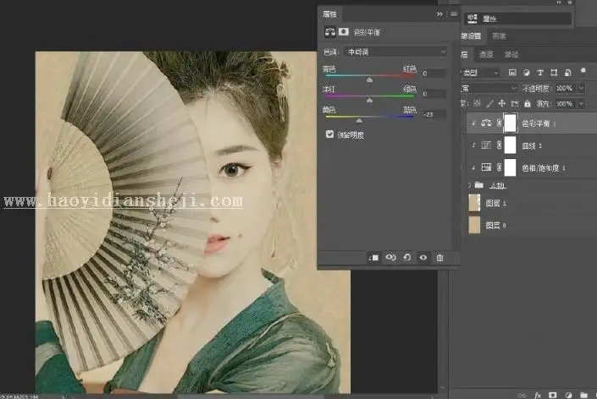Viewport: 597px width, 399px height.
Task: Collapse the Properties panel with the double-arrow icon
Action: 439,14
